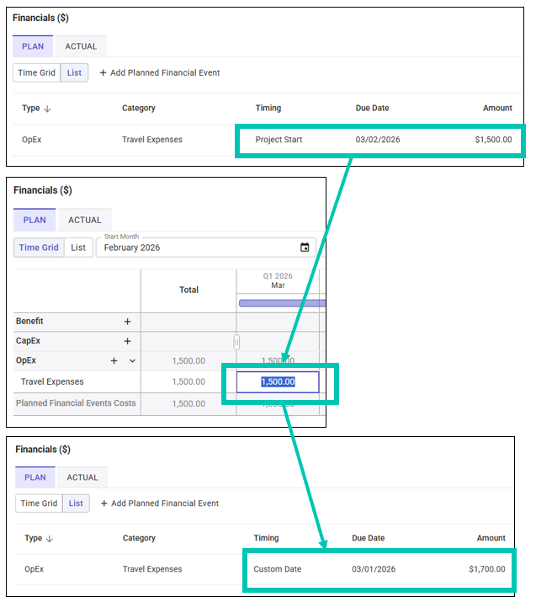
Task: Click Add Planned Financial Event in top panel
Action: point(160,73)
